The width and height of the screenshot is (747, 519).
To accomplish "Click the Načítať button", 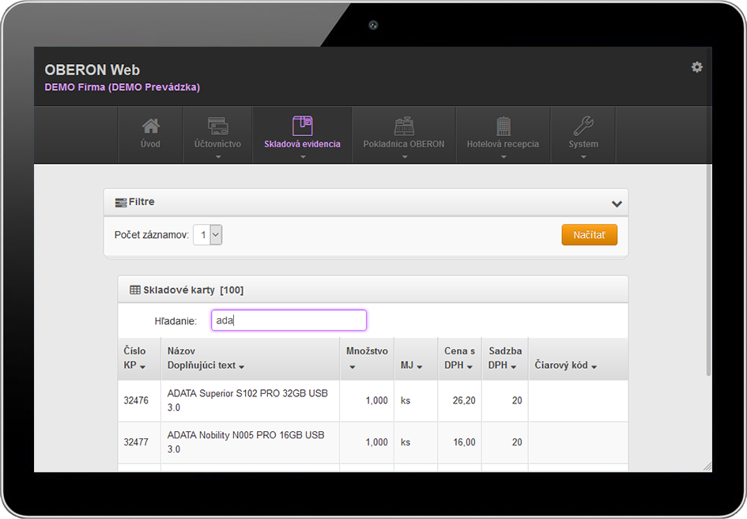I will 590,235.
